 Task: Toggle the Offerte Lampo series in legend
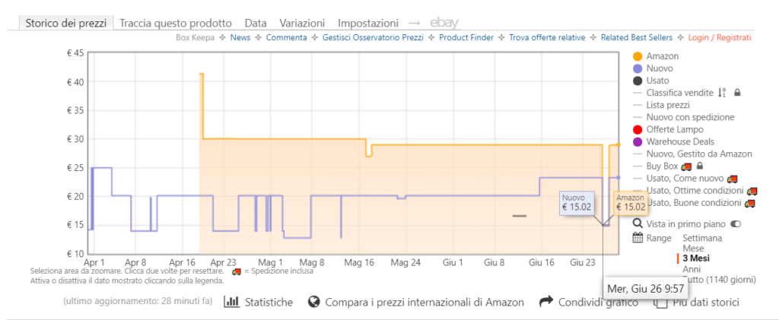(x=638, y=129)
